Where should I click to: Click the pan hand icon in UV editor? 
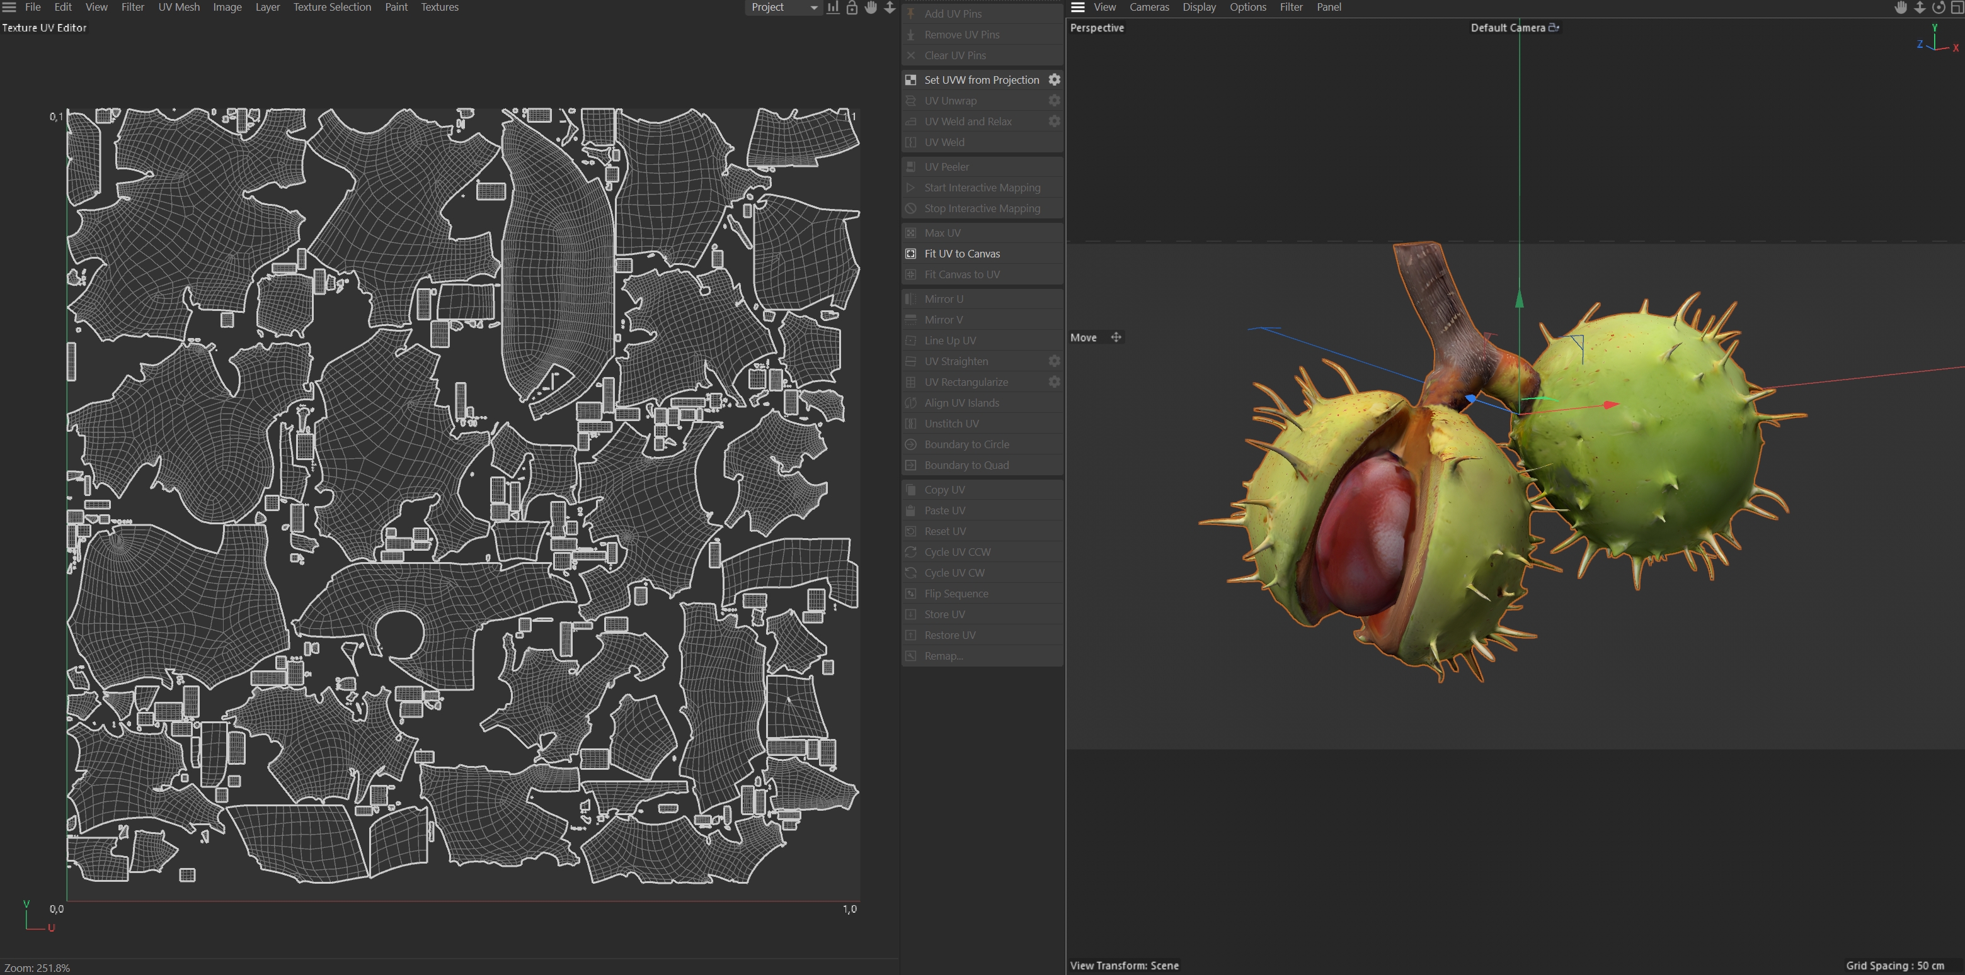(871, 8)
